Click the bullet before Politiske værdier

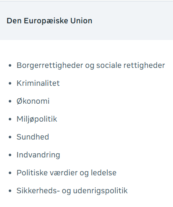[10, 173]
